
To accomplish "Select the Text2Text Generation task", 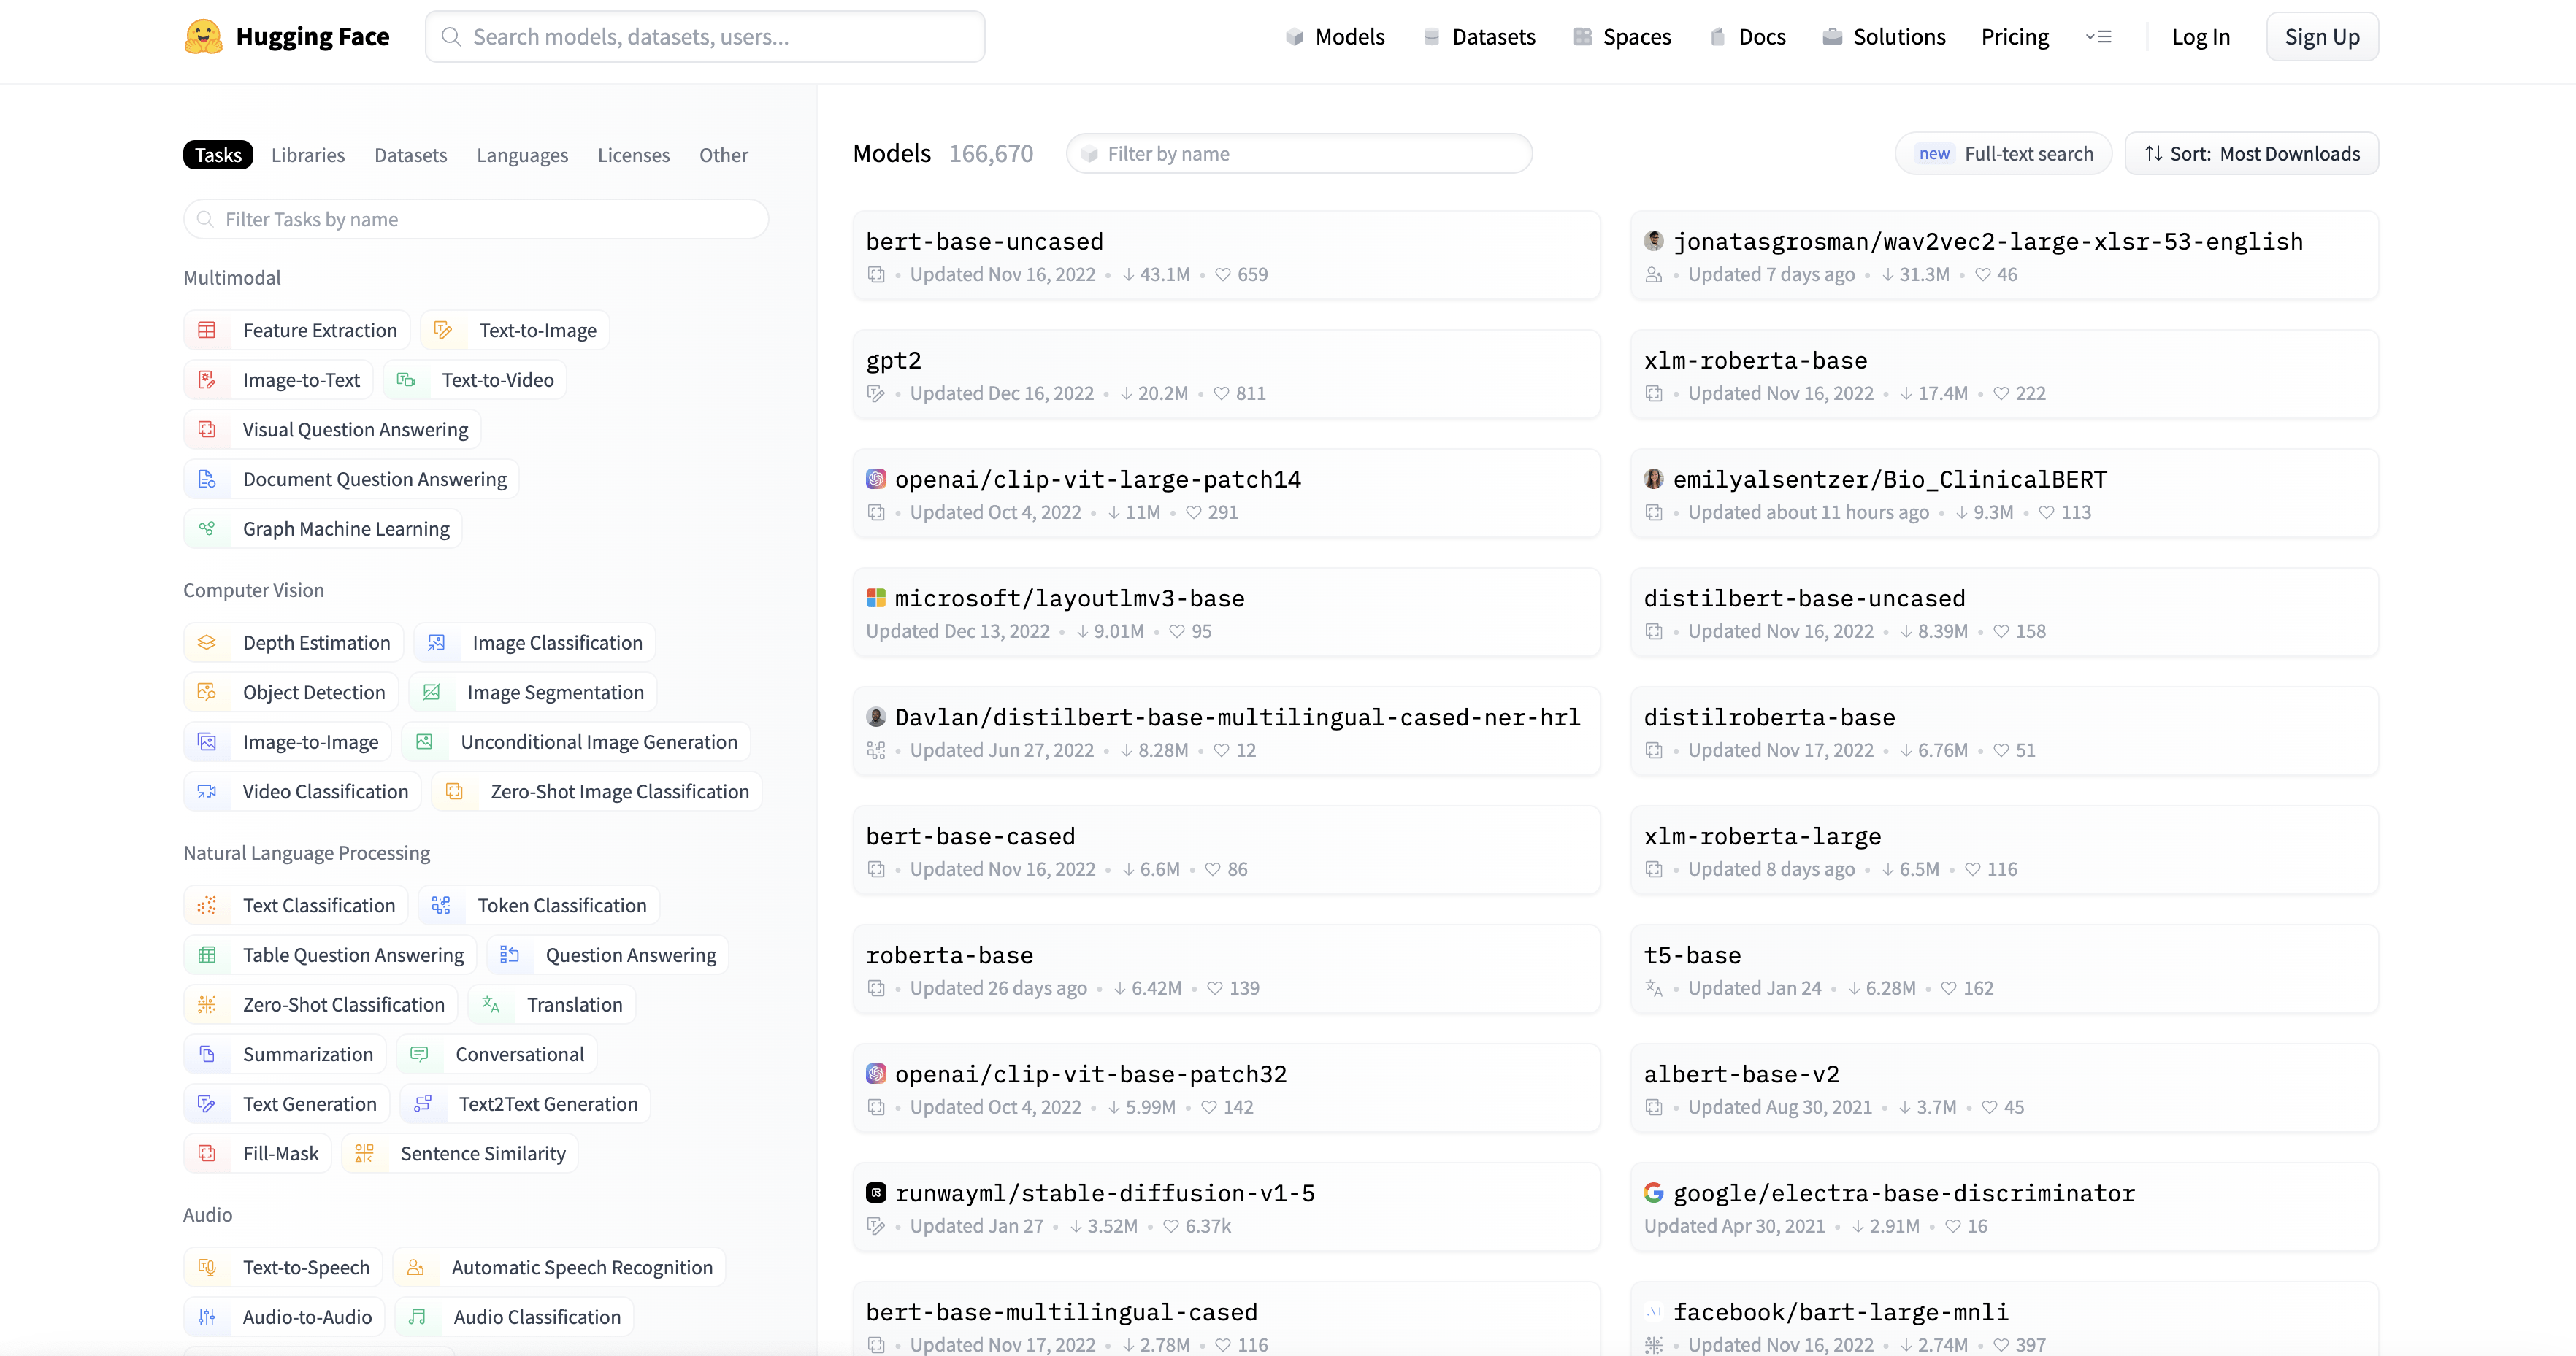I will tap(524, 1104).
